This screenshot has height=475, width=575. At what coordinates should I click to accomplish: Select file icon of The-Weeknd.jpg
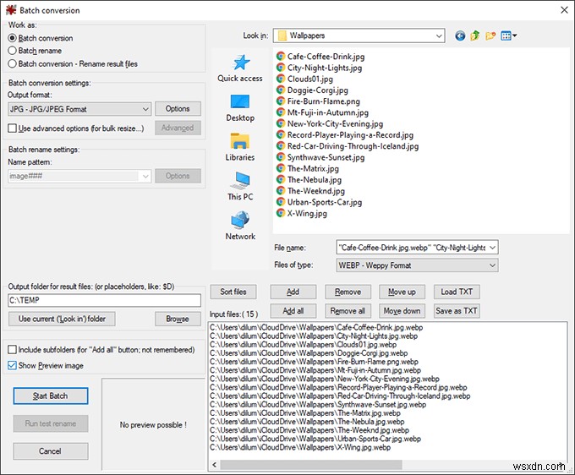click(281, 190)
